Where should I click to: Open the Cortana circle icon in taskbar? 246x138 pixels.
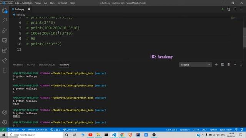(x=66, y=135)
